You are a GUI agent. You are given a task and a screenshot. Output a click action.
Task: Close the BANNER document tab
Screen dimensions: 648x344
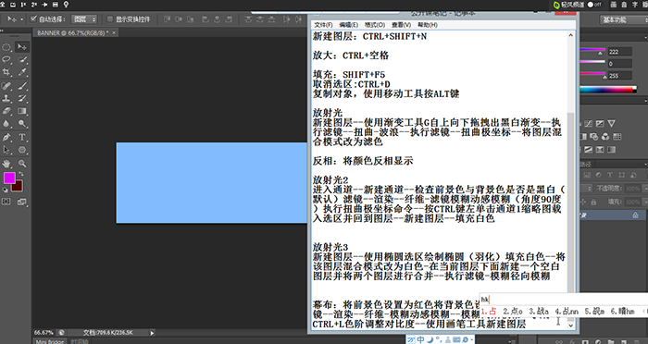point(114,32)
